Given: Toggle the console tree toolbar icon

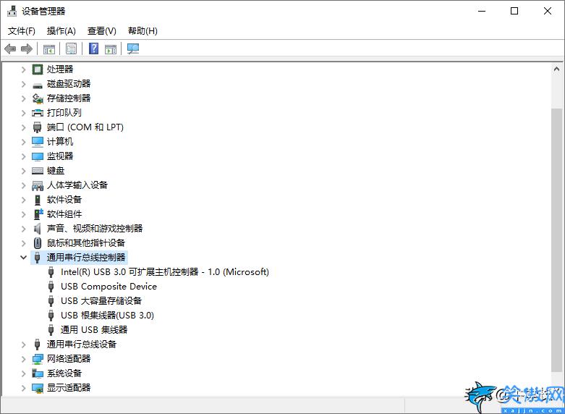Looking at the screenshot, I should (49, 48).
